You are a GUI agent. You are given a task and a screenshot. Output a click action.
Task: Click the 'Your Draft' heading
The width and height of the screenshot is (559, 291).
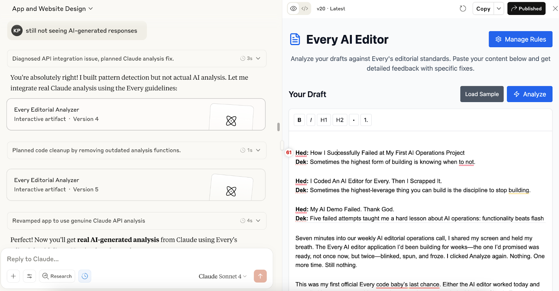tap(307, 94)
